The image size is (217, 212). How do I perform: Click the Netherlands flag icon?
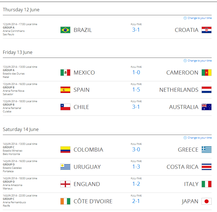pos(207,90)
